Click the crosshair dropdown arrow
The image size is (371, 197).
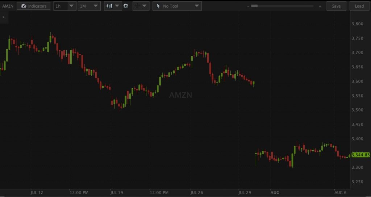point(145,6)
